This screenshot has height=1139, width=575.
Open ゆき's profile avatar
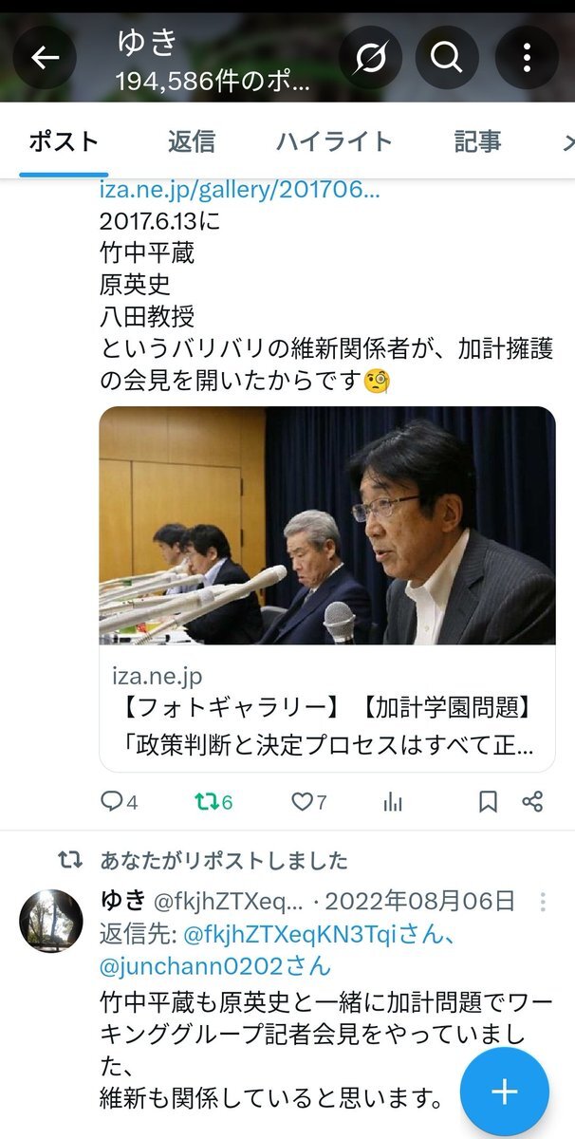tap(51, 920)
